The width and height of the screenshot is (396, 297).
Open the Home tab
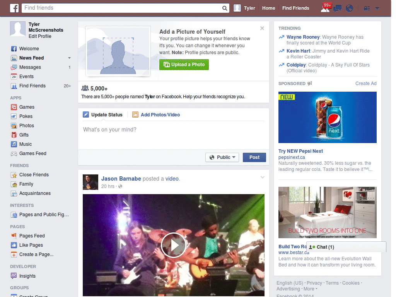[x=268, y=8]
